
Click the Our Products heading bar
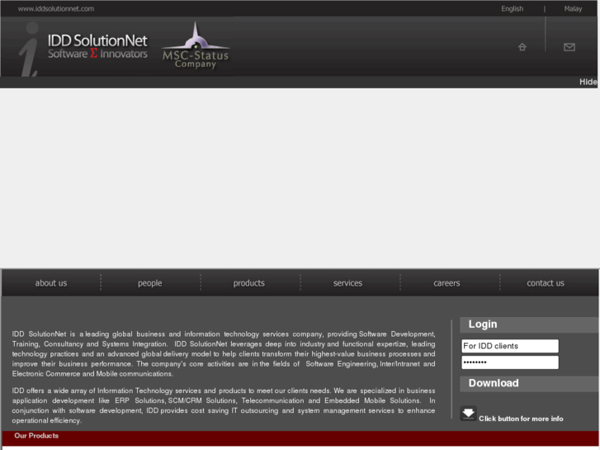tap(300, 438)
